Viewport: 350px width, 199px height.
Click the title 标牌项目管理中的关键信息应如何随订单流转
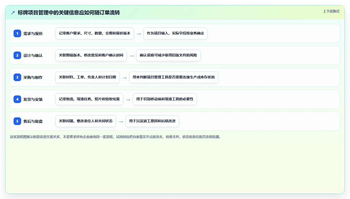point(69,13)
